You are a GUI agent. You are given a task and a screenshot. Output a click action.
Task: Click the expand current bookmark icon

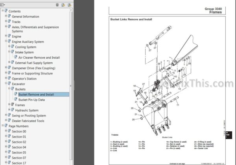tap(70, 5)
